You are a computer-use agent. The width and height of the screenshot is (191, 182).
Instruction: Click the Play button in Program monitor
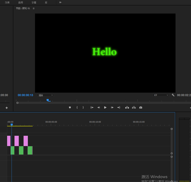pyautogui.click(x=105, y=107)
